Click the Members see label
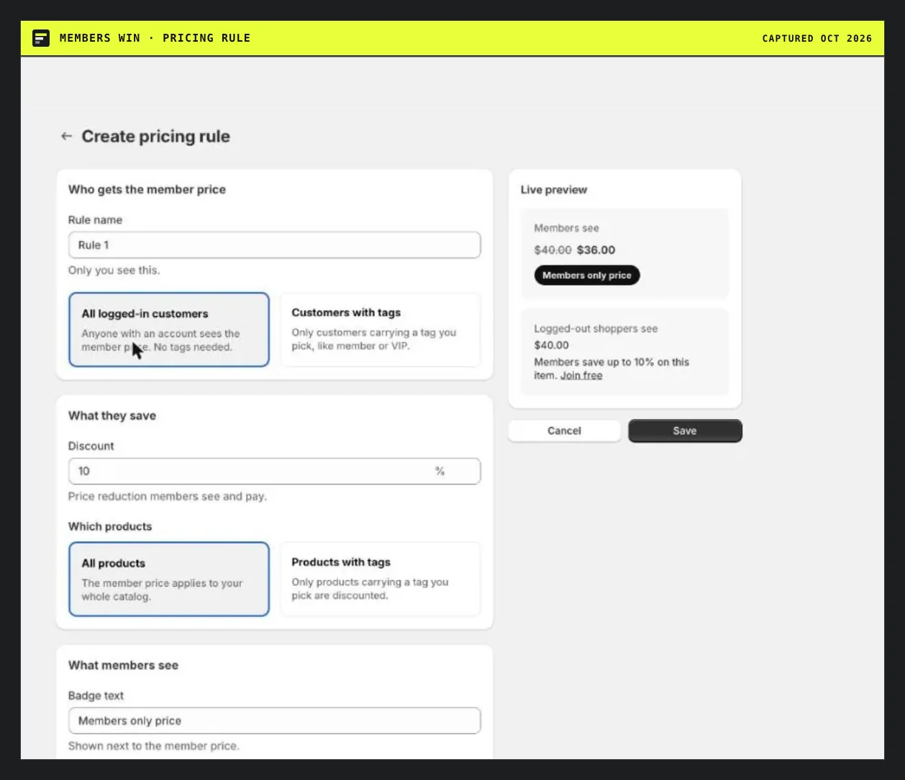The image size is (905, 780). click(x=566, y=228)
